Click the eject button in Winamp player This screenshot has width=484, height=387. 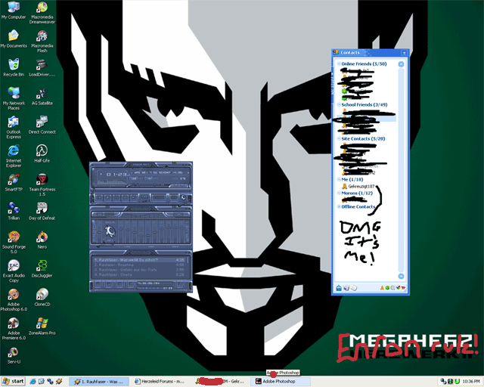pos(143,197)
